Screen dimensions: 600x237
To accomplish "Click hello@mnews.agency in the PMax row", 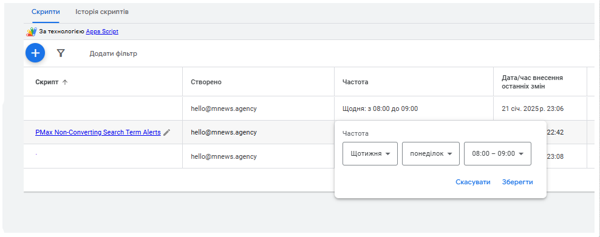I will 224,132.
